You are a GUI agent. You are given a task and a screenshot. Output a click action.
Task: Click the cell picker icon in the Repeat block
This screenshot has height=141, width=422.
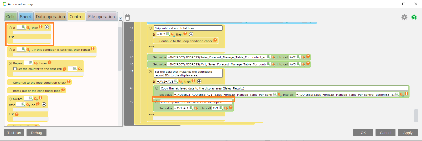(31, 63)
